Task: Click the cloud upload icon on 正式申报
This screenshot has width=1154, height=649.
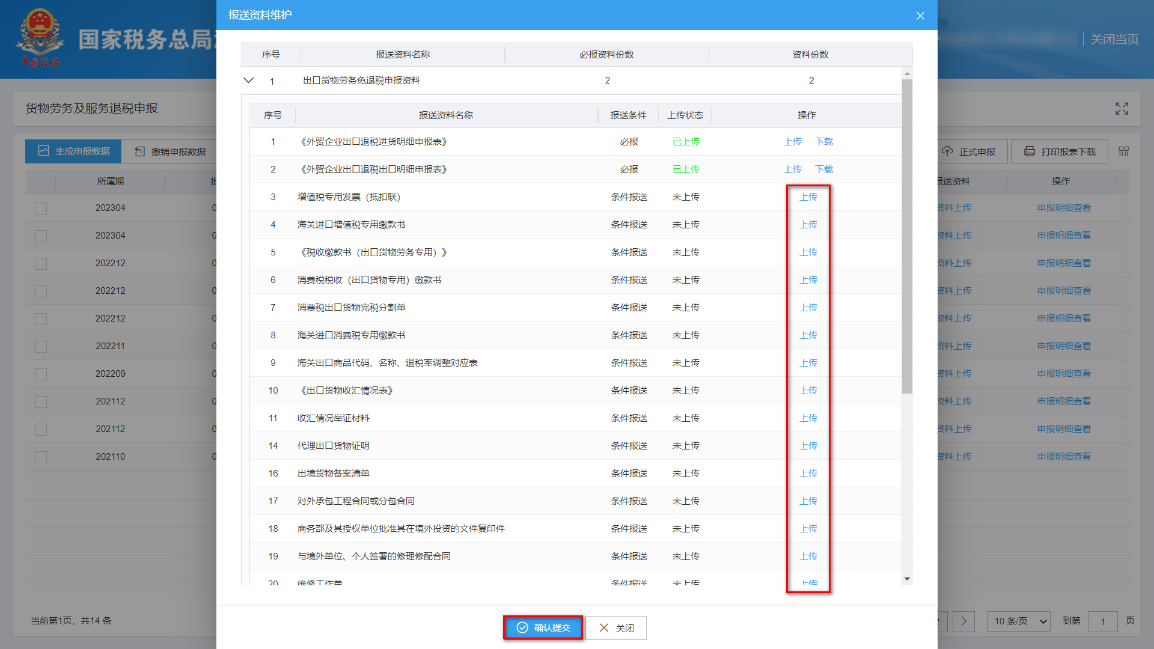Action: point(948,151)
